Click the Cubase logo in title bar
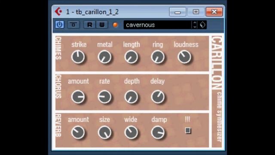Screen dimensions: 275x155 click(58, 12)
